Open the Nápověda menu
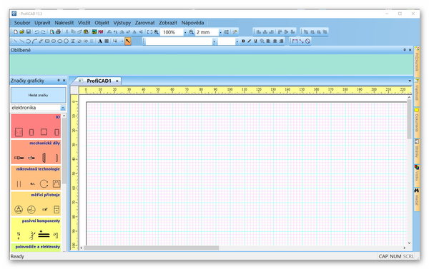The height and width of the screenshot is (269, 429). coord(192,23)
